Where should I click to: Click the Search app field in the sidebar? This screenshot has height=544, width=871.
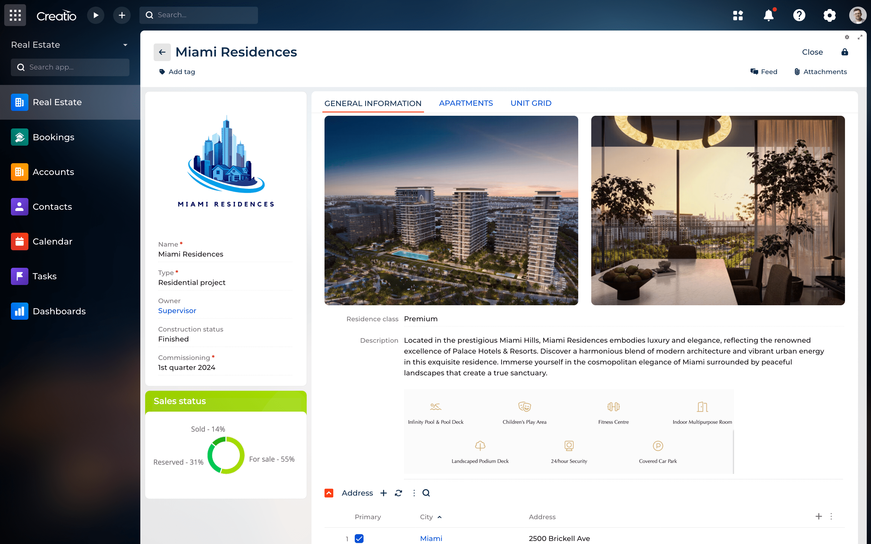coord(70,67)
